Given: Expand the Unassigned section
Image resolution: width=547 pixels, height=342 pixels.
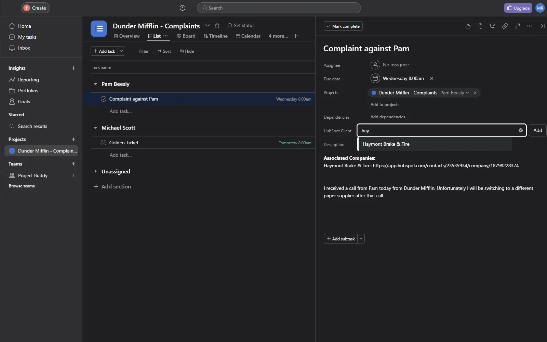Looking at the screenshot, I should [x=95, y=171].
